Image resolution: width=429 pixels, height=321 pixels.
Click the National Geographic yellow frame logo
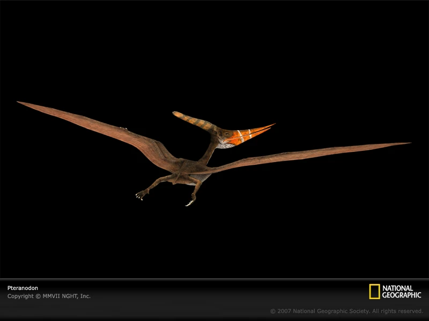tap(374, 292)
